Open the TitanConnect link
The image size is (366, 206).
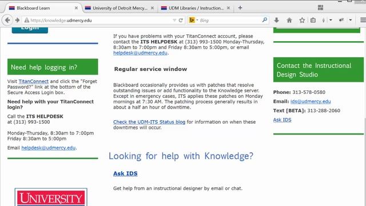coord(34,81)
